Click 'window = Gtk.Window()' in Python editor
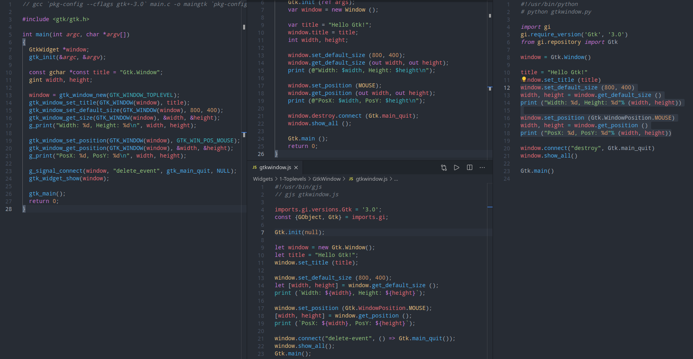Viewport: 693px width, 359px height. click(556, 57)
